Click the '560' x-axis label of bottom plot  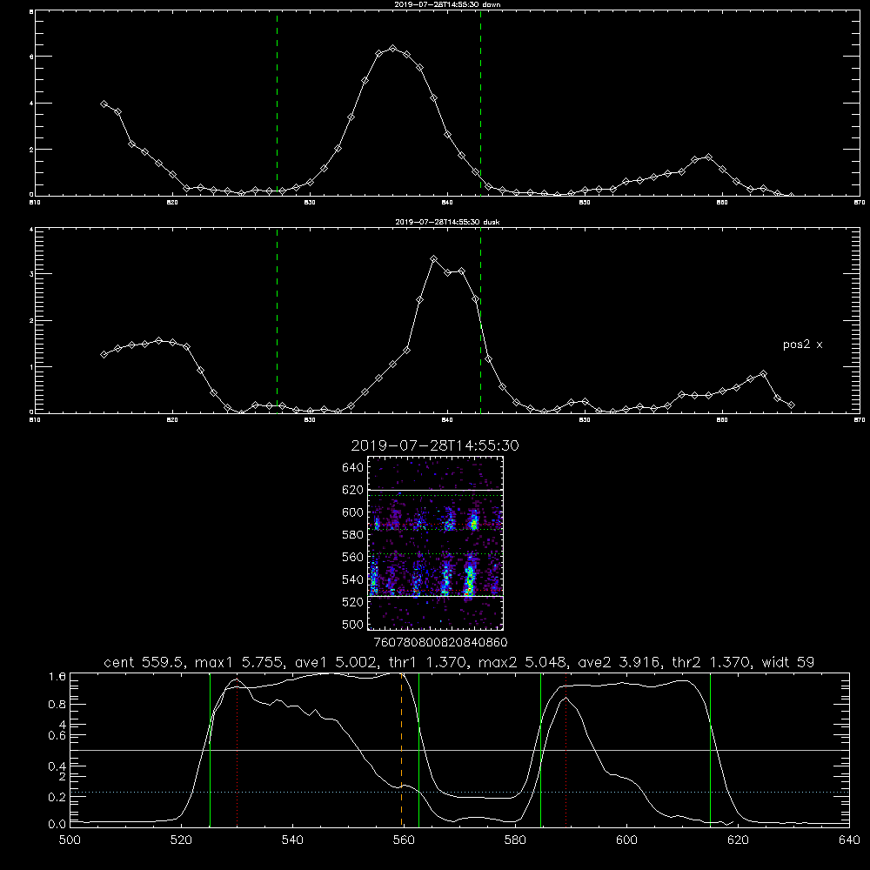(x=404, y=840)
